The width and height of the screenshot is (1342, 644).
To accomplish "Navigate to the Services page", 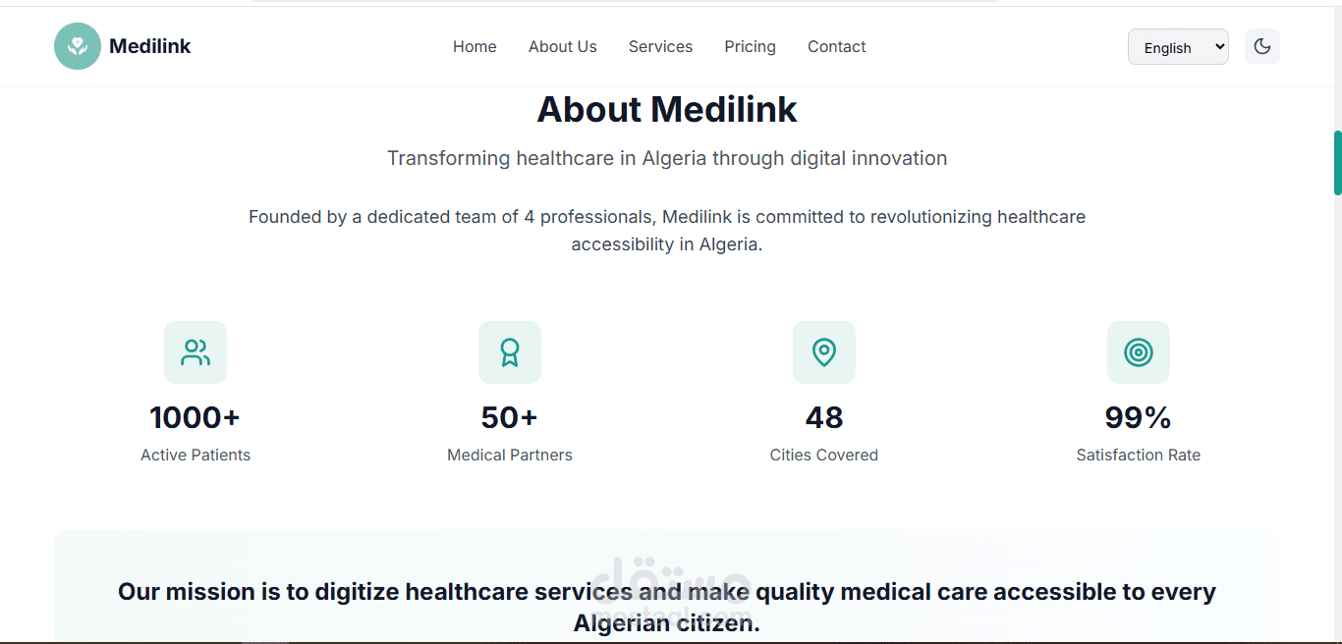I will [x=660, y=46].
